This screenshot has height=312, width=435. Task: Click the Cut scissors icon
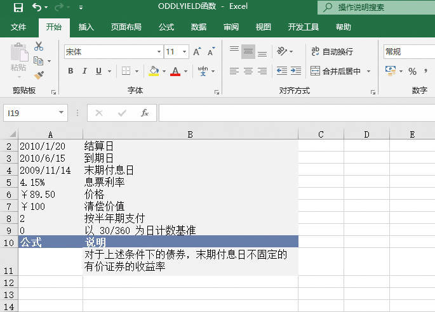point(39,46)
